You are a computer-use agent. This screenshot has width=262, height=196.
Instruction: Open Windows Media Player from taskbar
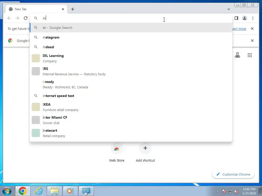click(70, 191)
